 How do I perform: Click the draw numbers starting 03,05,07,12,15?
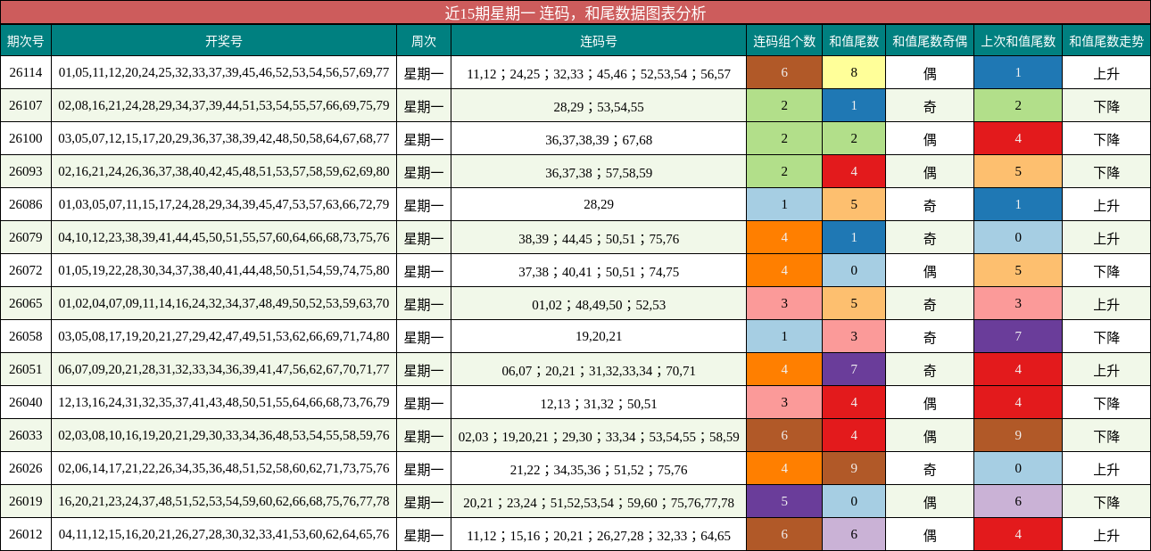tap(224, 138)
